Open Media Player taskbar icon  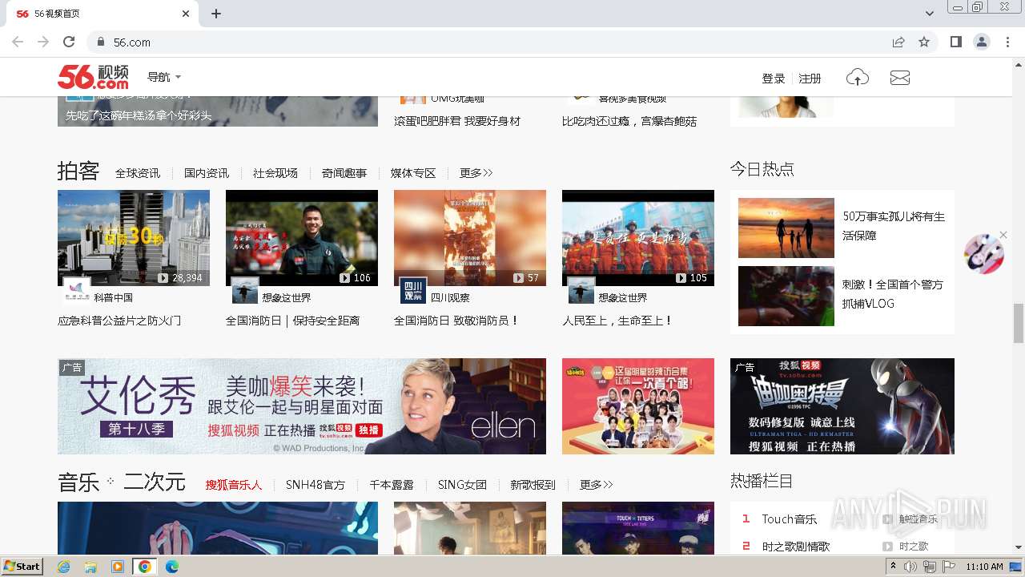(118, 567)
